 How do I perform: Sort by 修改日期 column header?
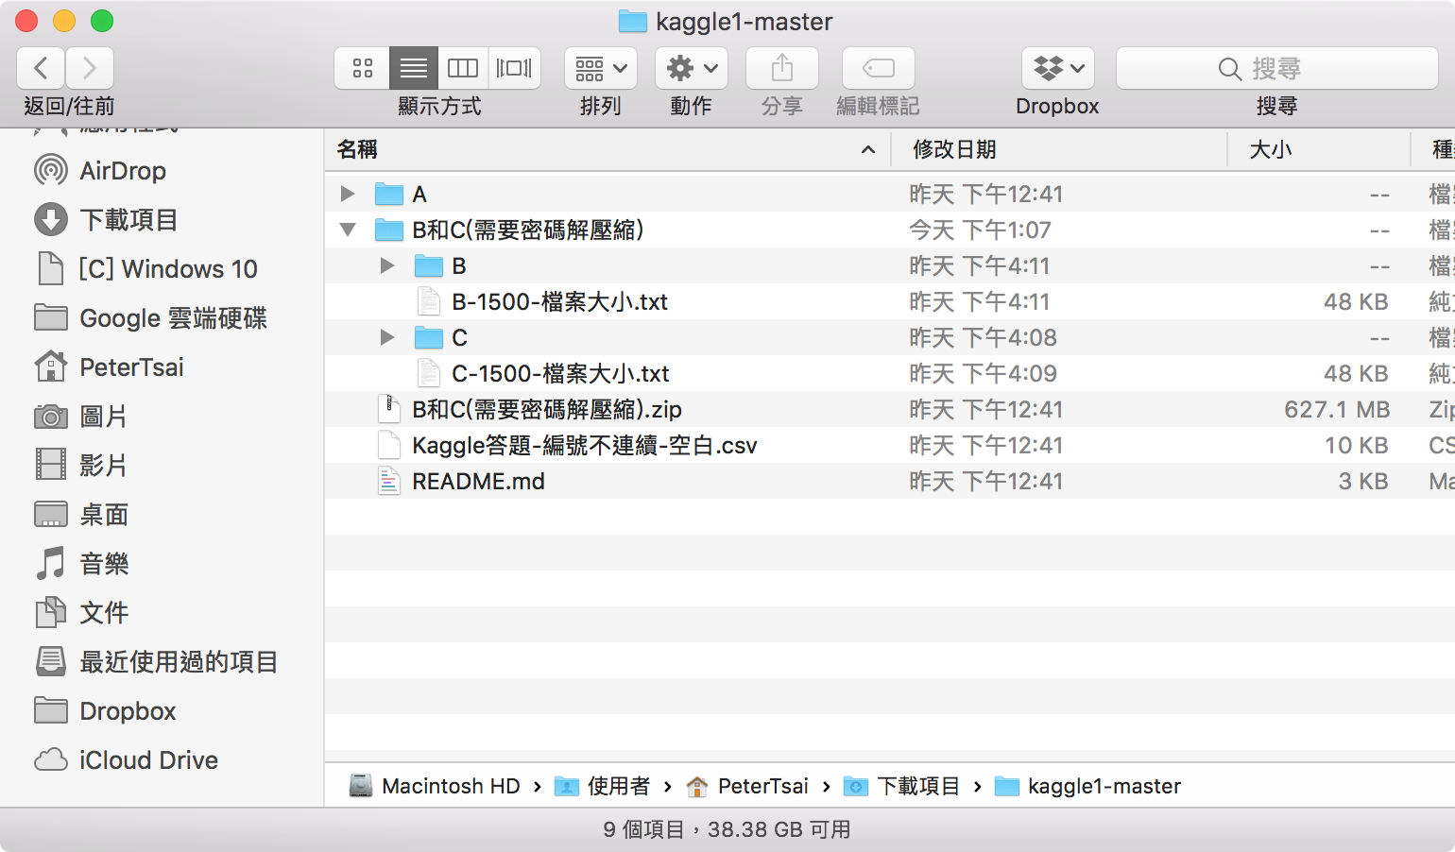tap(954, 149)
